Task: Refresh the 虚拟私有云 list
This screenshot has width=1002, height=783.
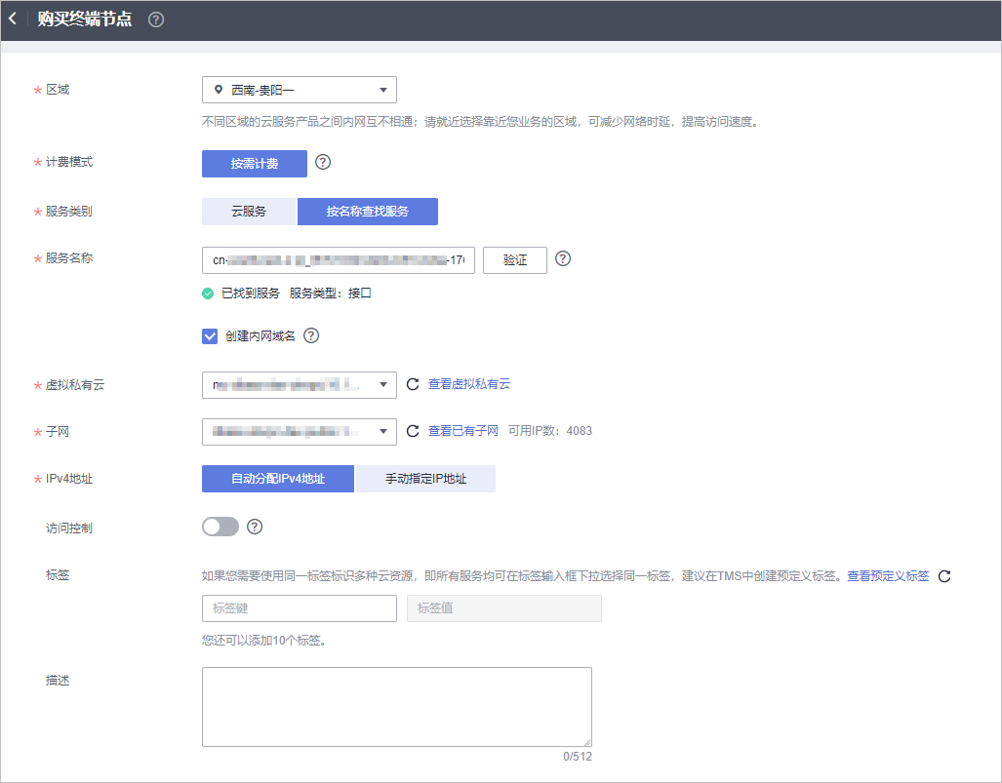Action: (x=413, y=384)
